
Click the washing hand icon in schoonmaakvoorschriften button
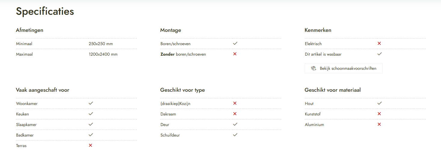(x=313, y=68)
